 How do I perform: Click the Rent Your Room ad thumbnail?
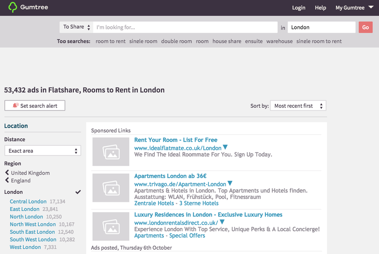coord(111,152)
